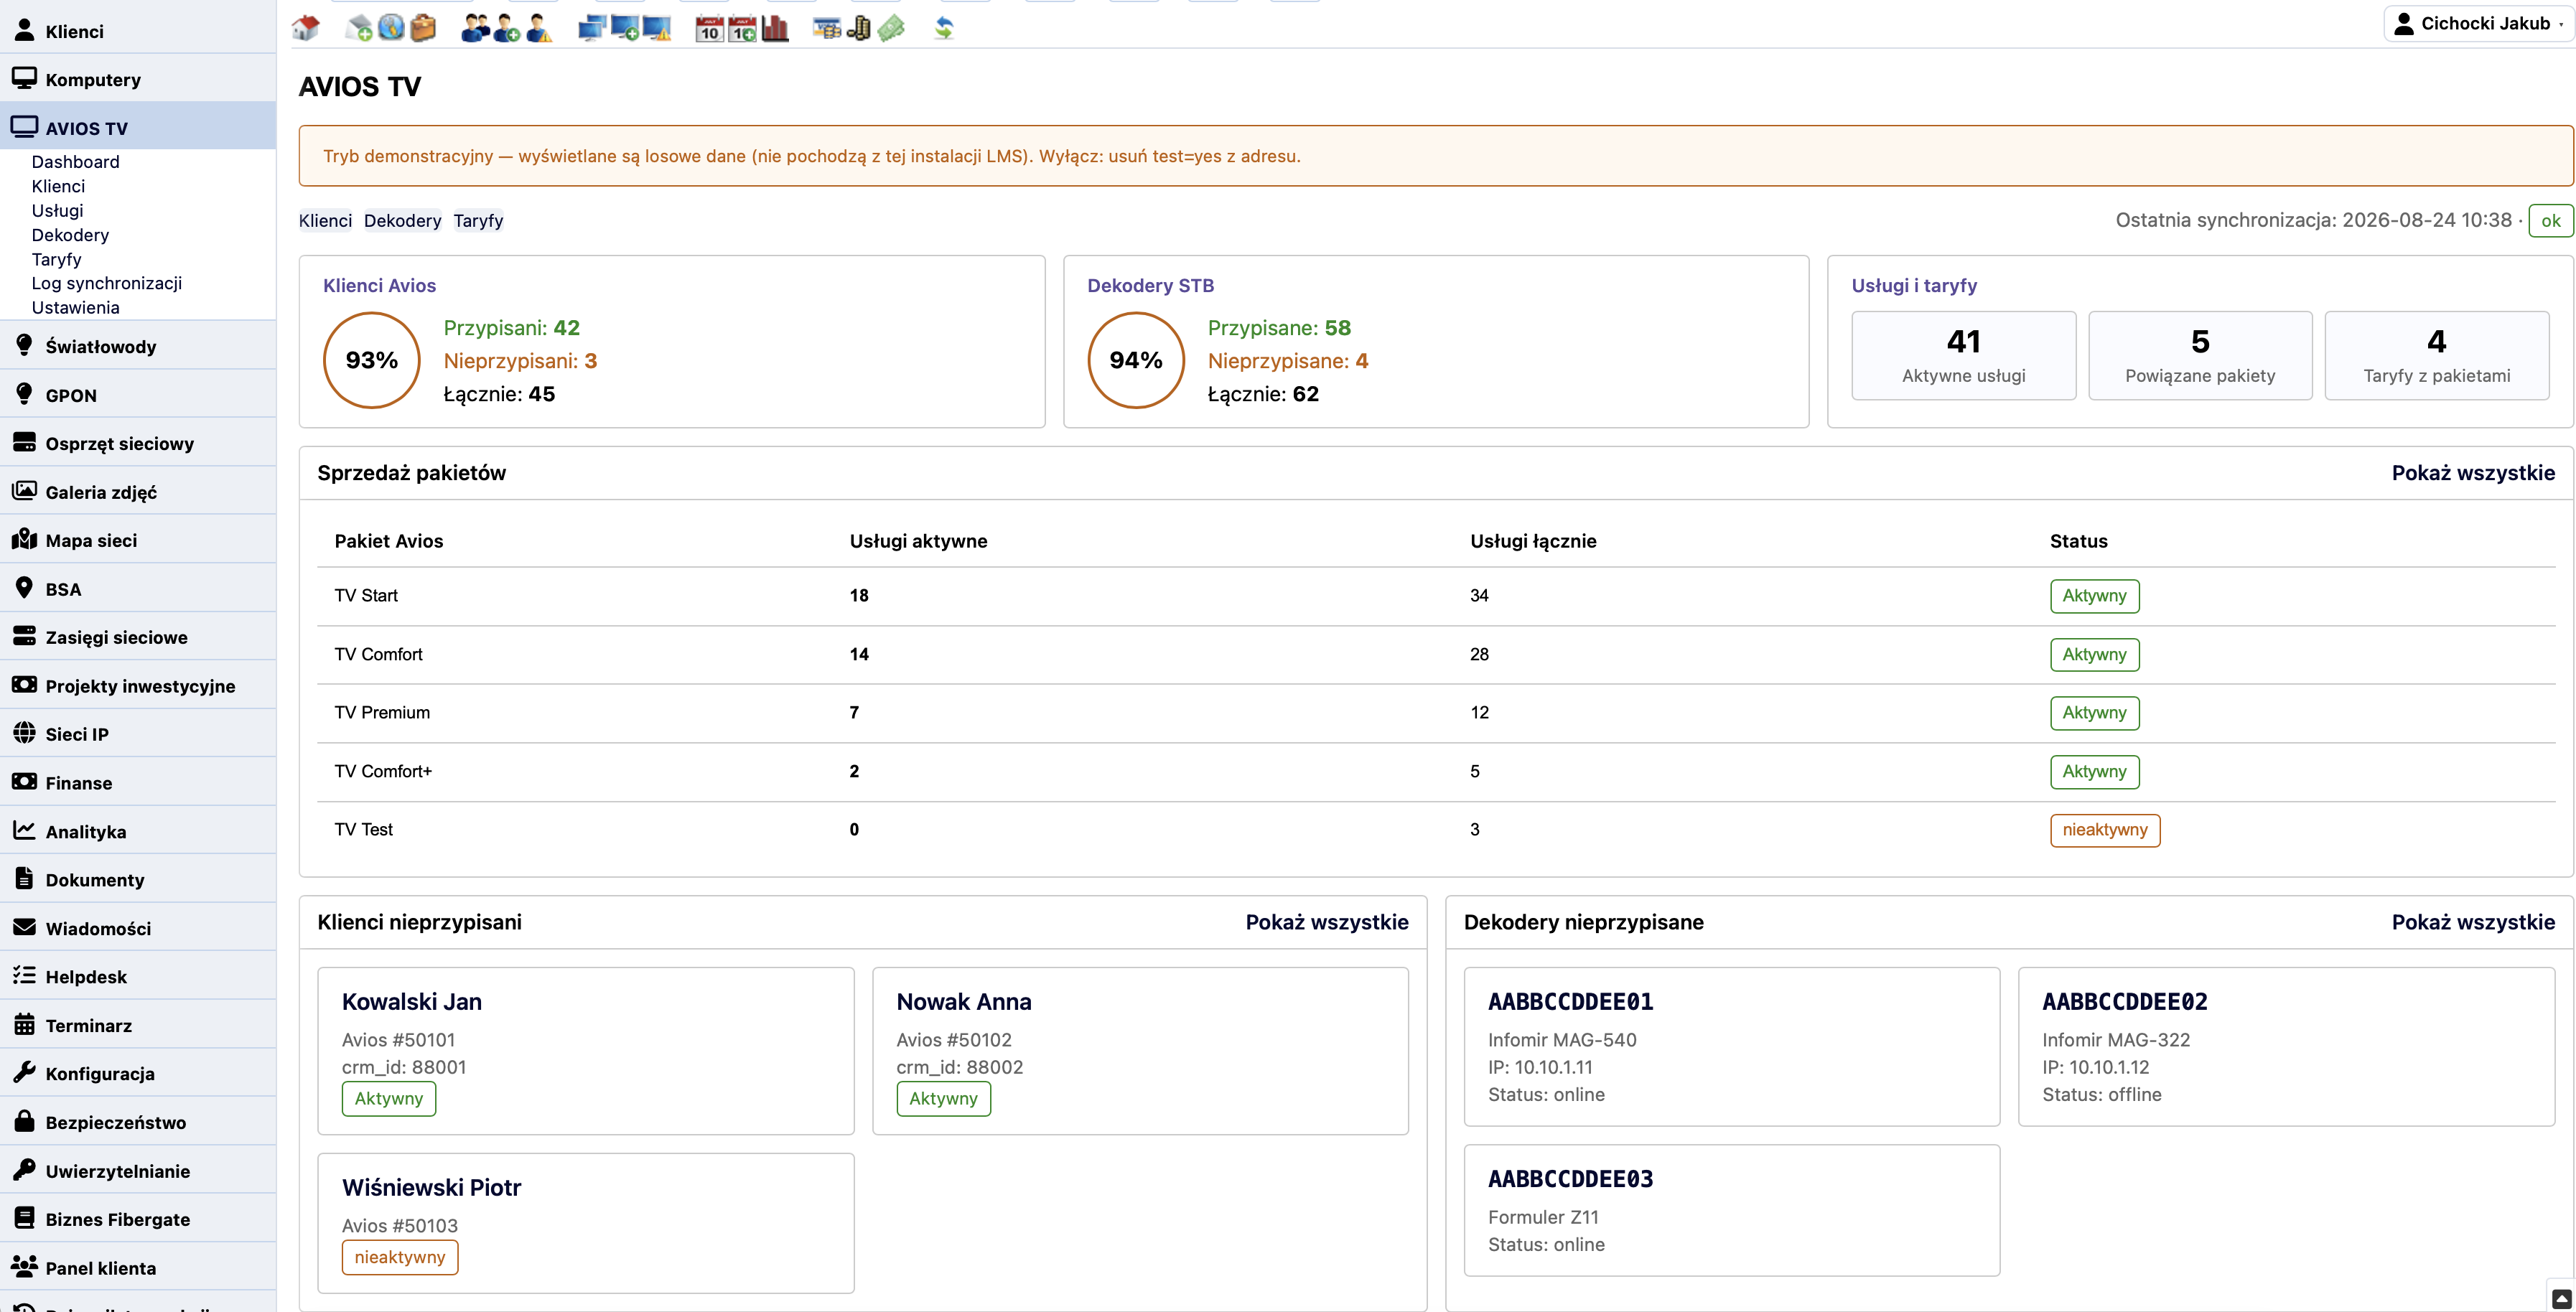This screenshot has width=2576, height=1312.
Task: Open the home page house icon
Action: 306,28
